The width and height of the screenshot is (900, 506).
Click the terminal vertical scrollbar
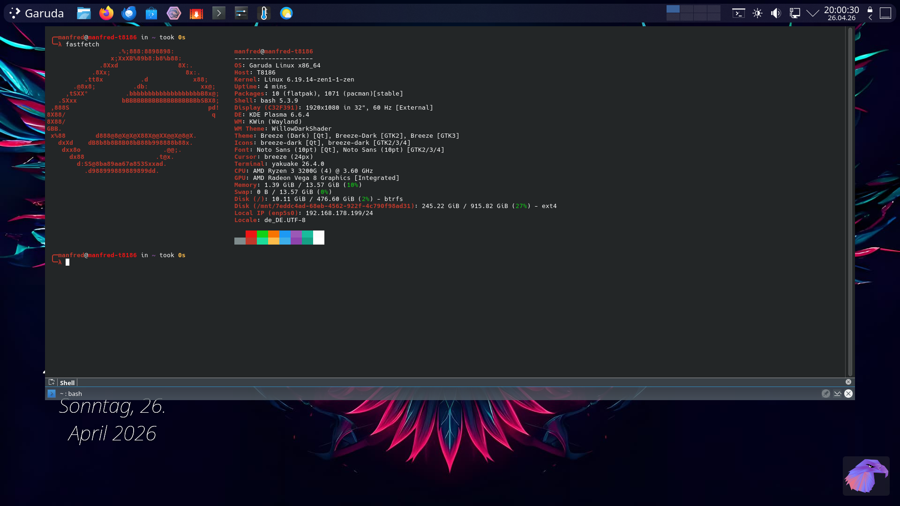[850, 201]
